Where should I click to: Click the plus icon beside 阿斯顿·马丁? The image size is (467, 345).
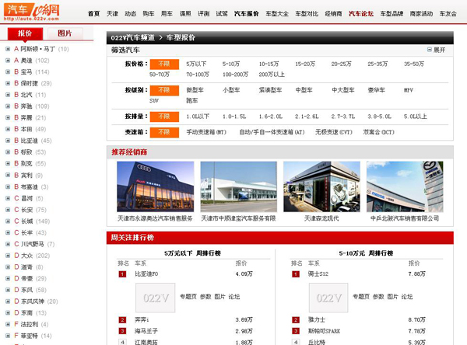[7, 49]
